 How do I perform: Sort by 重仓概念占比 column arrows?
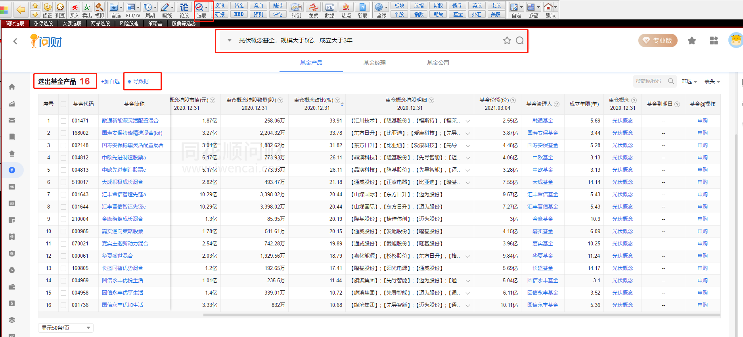(342, 104)
